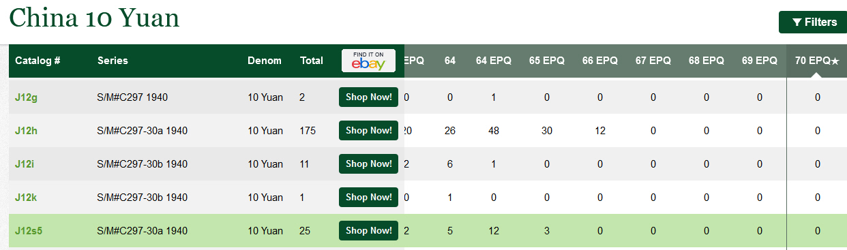Click Shop Now for J12i row
Screen dimensions: 847x250
point(369,164)
